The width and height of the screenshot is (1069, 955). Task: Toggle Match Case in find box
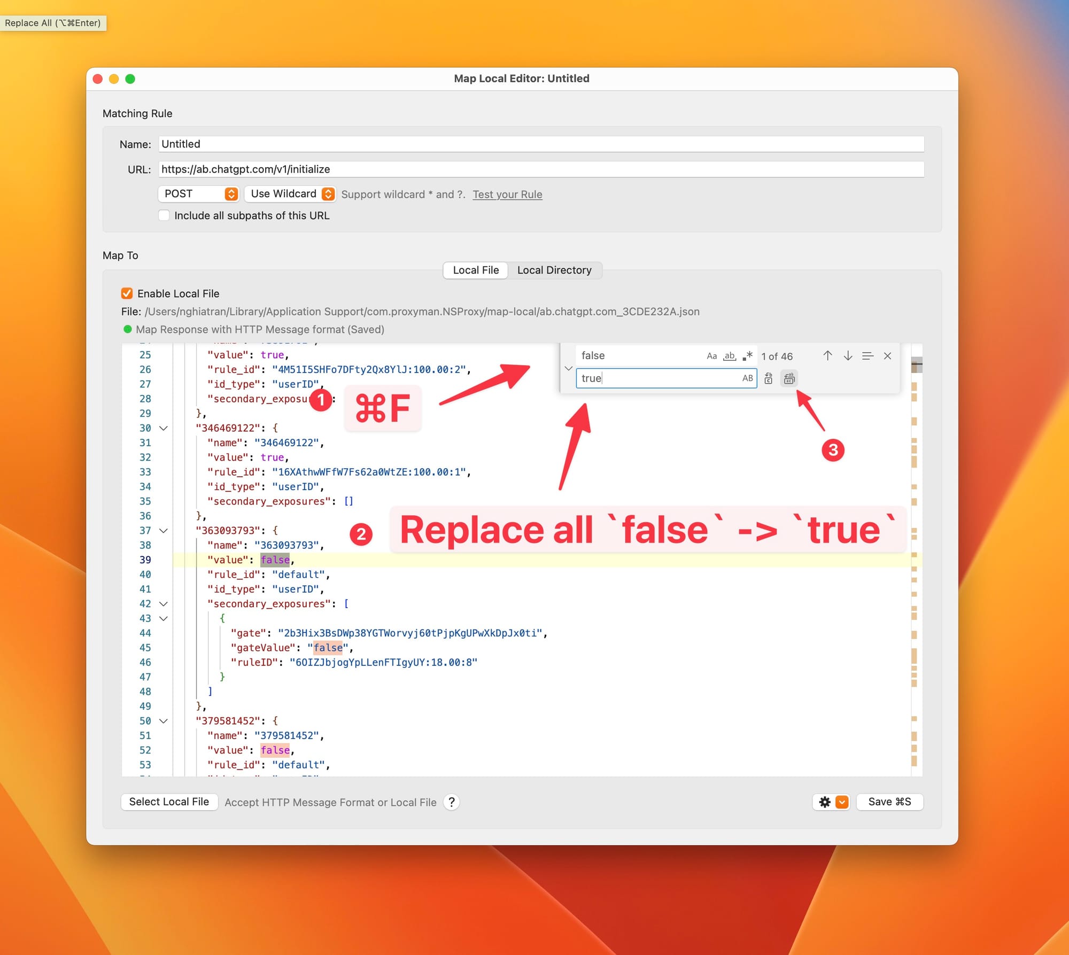coord(711,356)
